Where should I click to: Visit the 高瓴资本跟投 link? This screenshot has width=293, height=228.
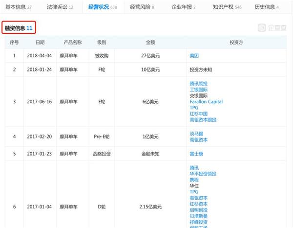(203, 119)
